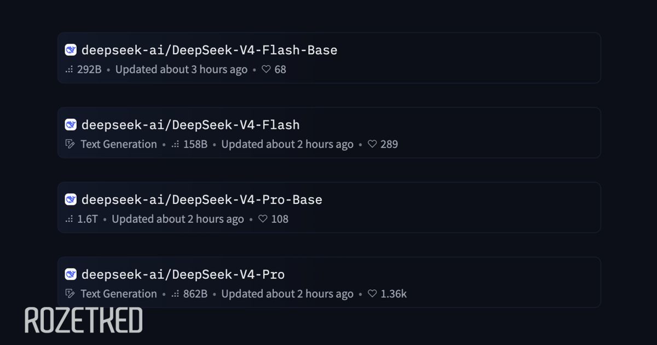Screen dimensions: 657x345
Task: Click DeepSeek logo icon beside DeepSeek-V4-Flash-Base
Action: [x=71, y=50]
